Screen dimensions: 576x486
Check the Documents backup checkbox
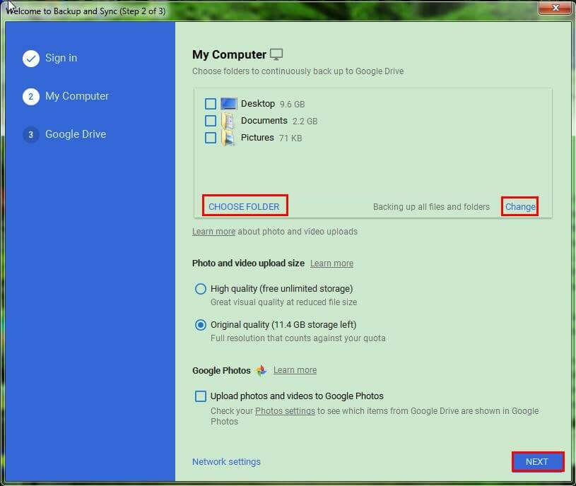click(210, 120)
